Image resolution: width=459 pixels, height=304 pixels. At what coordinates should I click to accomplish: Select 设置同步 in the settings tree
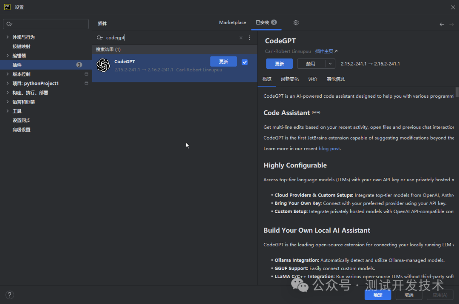21,121
